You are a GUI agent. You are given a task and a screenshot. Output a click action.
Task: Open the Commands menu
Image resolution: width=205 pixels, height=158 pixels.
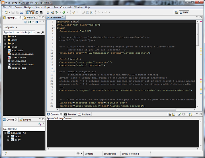click(66, 7)
